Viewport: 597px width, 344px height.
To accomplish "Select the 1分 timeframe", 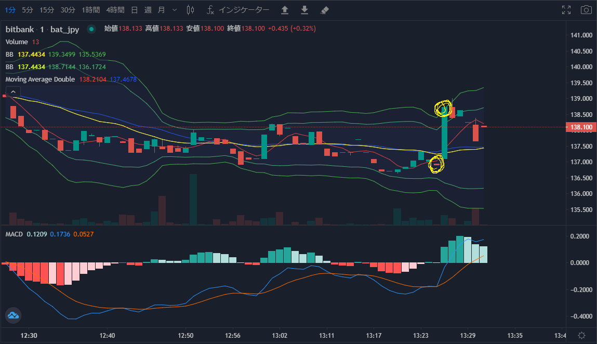I will point(10,10).
